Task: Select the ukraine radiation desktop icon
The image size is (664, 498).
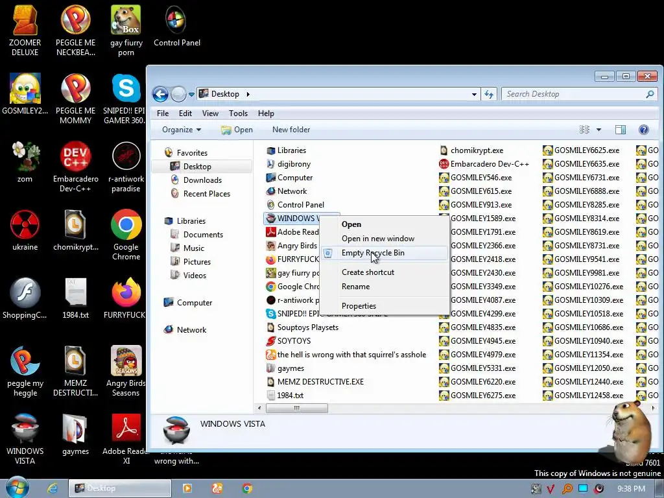Action: pos(25,230)
